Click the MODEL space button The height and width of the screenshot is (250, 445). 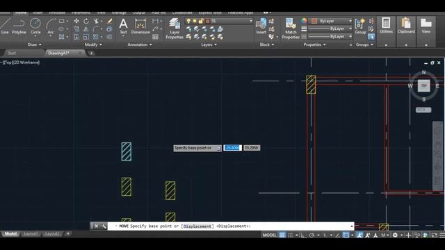pyautogui.click(x=269, y=235)
